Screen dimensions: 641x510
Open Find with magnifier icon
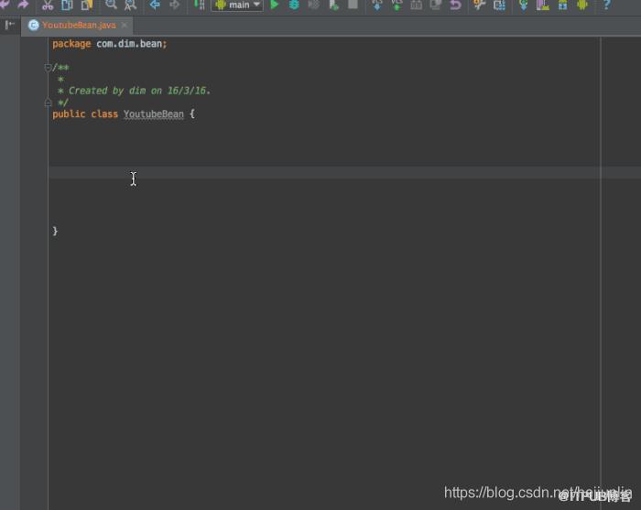(111, 5)
